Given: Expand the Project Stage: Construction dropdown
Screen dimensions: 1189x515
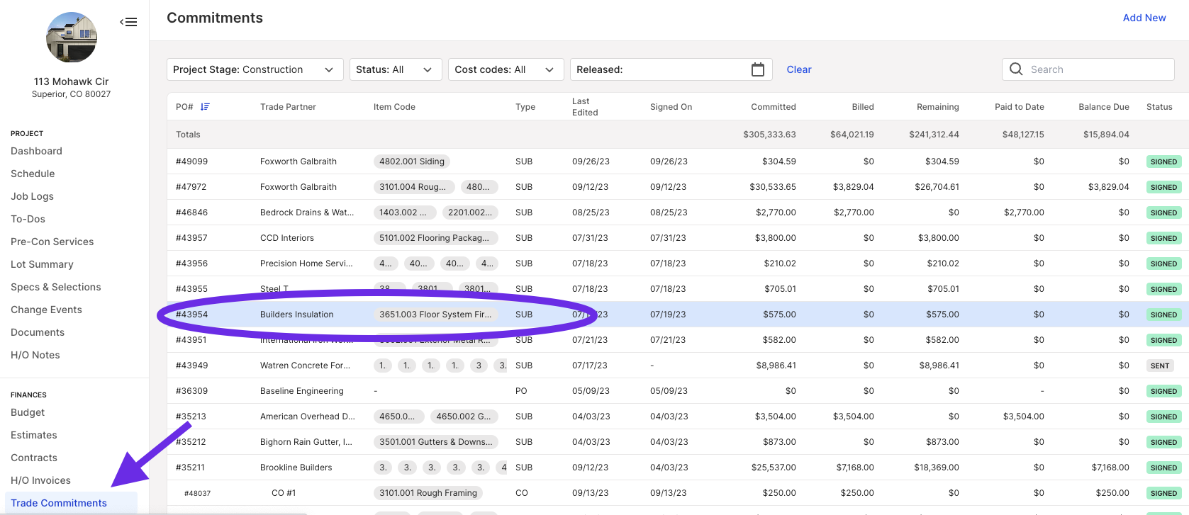Looking at the screenshot, I should 255,69.
